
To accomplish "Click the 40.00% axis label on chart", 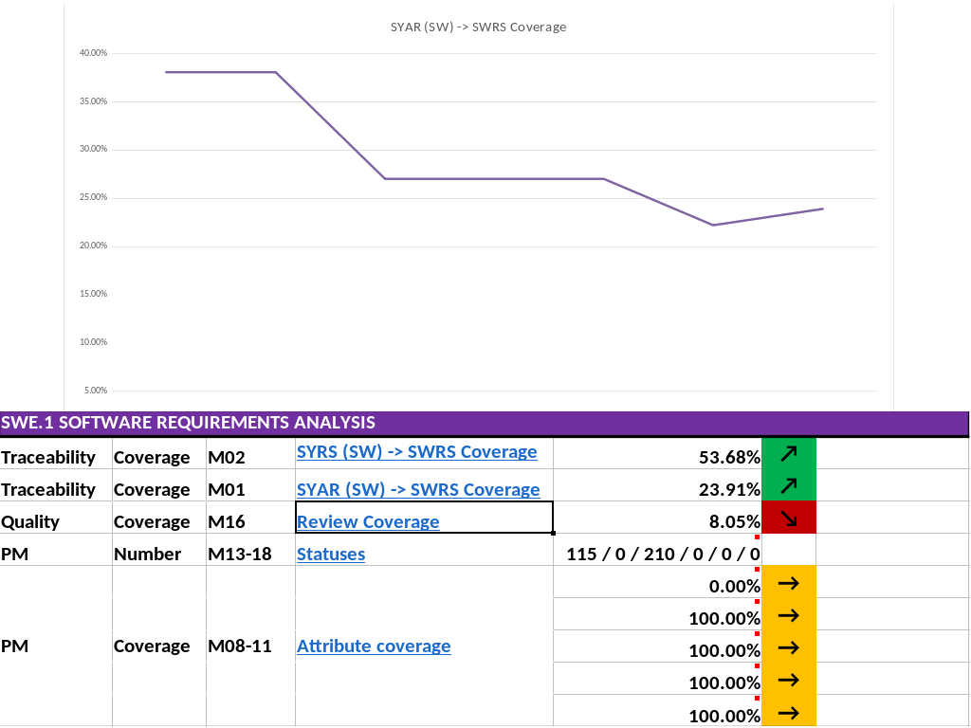I will (94, 53).
